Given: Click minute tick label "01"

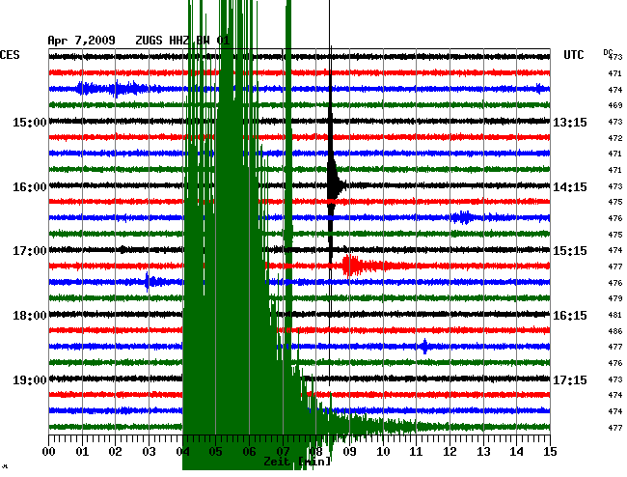Looking at the screenshot, I should (82, 452).
